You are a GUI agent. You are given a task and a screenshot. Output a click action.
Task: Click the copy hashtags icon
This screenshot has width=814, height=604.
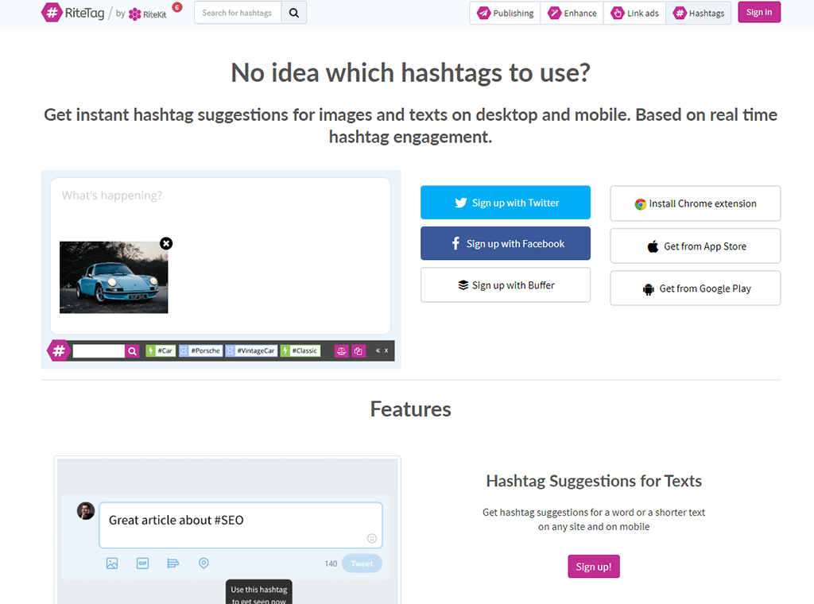click(x=359, y=351)
